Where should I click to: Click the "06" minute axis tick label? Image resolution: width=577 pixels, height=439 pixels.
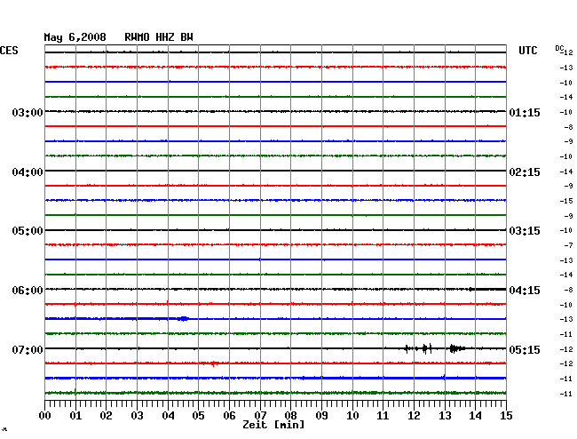(x=229, y=415)
